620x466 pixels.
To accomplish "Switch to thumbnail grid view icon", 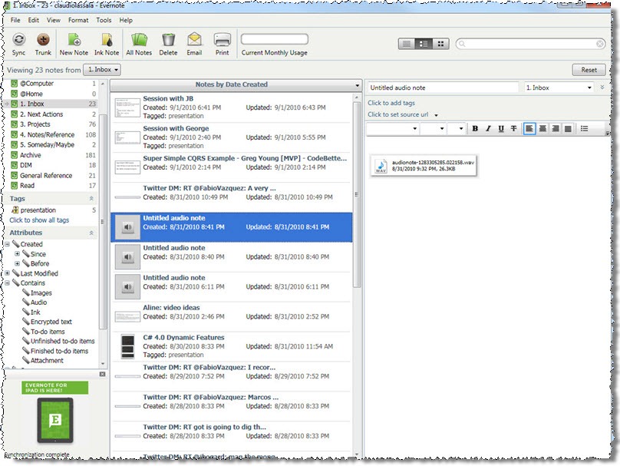I will click(x=440, y=44).
